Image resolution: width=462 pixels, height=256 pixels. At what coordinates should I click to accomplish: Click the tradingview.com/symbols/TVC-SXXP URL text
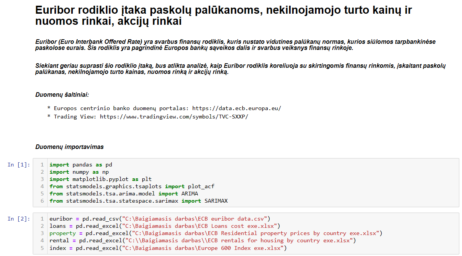174,117
